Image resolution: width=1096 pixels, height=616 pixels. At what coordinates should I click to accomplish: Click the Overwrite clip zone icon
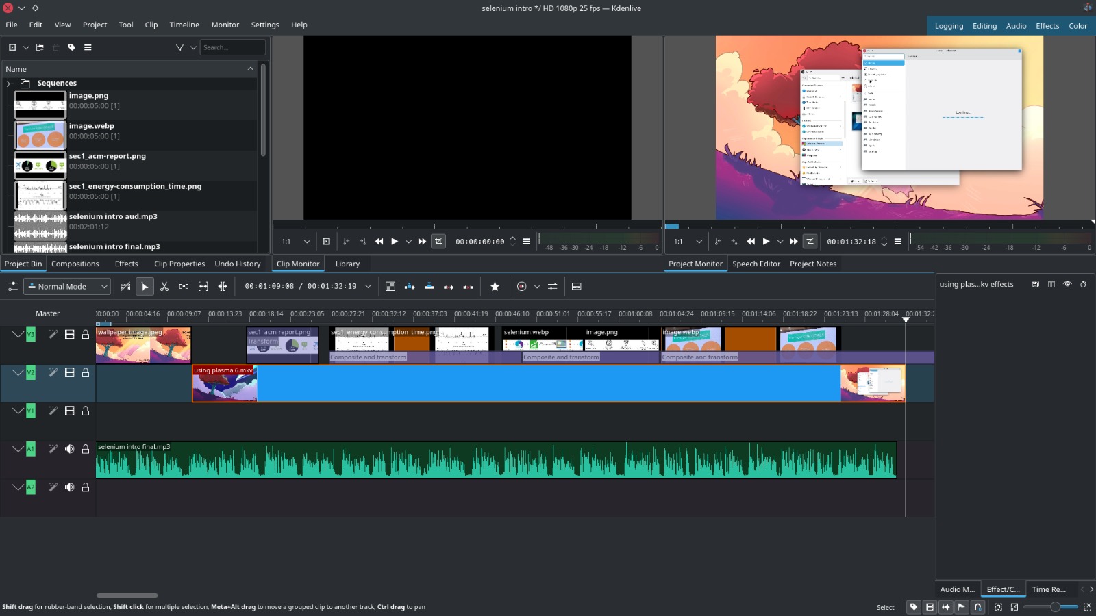[429, 287]
